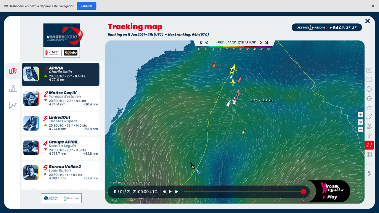The width and height of the screenshot is (379, 213).
Task: Click the folded map layer icon
Action: click(369, 79)
